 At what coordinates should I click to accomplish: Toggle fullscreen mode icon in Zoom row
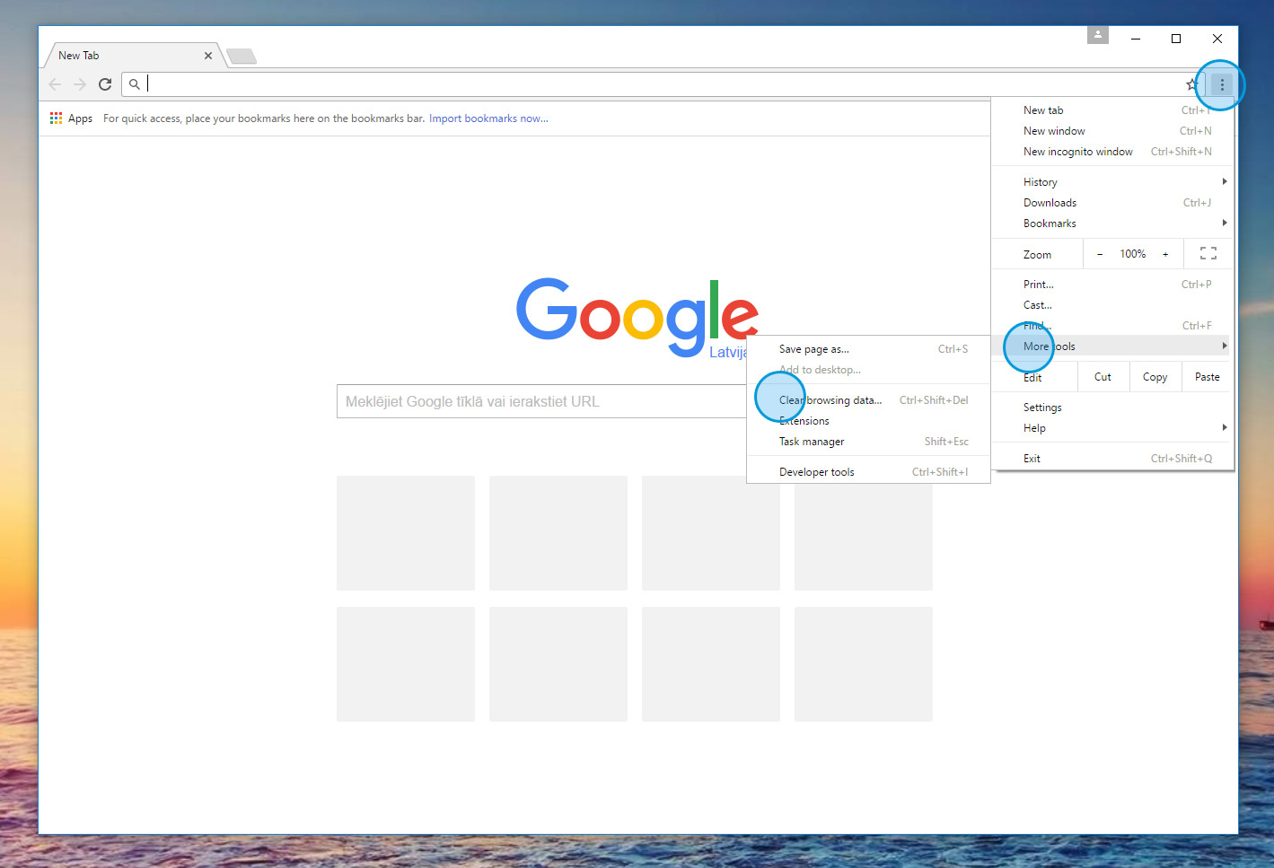[1208, 254]
